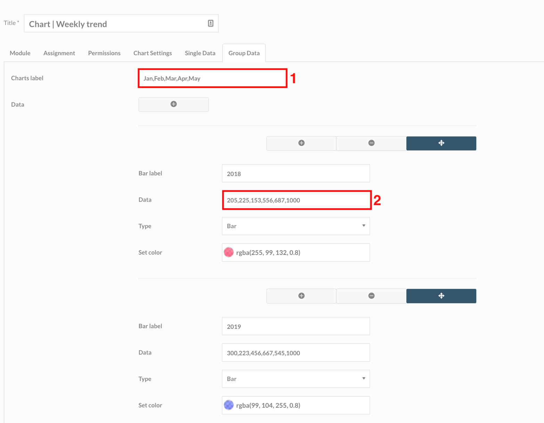Switch to the Single Data tab
The width and height of the screenshot is (544, 423).
point(200,53)
